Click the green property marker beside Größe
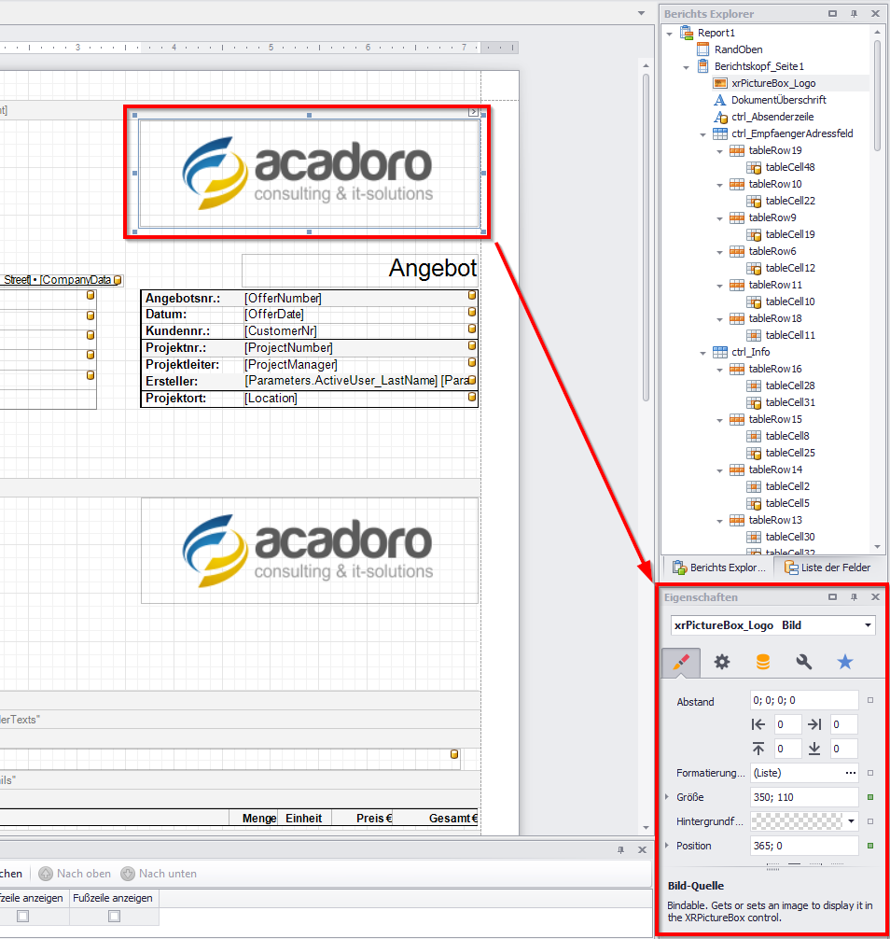Viewport: 890px width, 939px height. tap(870, 797)
